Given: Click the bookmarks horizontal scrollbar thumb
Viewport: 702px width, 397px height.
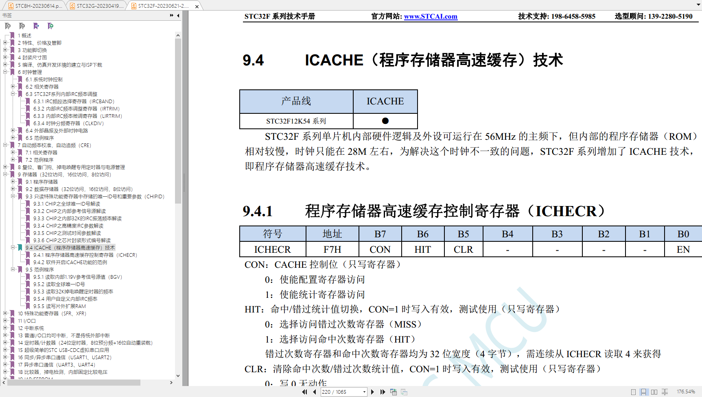Looking at the screenshot, I should pos(74,383).
